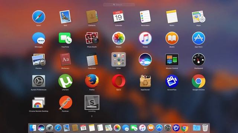Open the Trash in the Dock
The height and width of the screenshot is (133, 238).
205,128
